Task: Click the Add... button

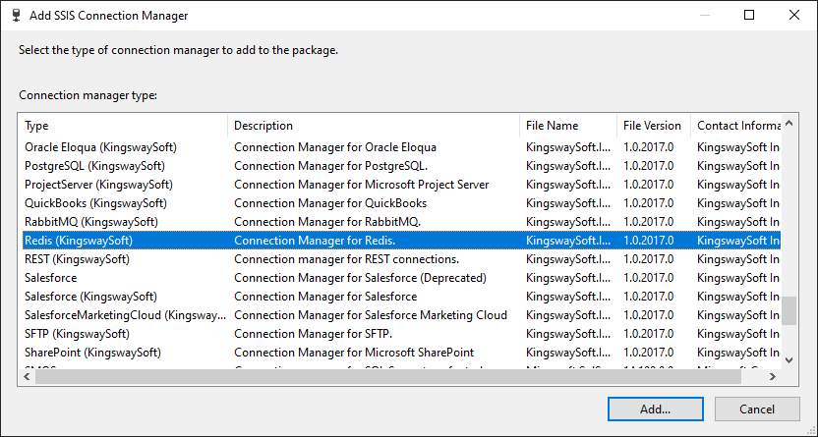Action: click(655, 409)
